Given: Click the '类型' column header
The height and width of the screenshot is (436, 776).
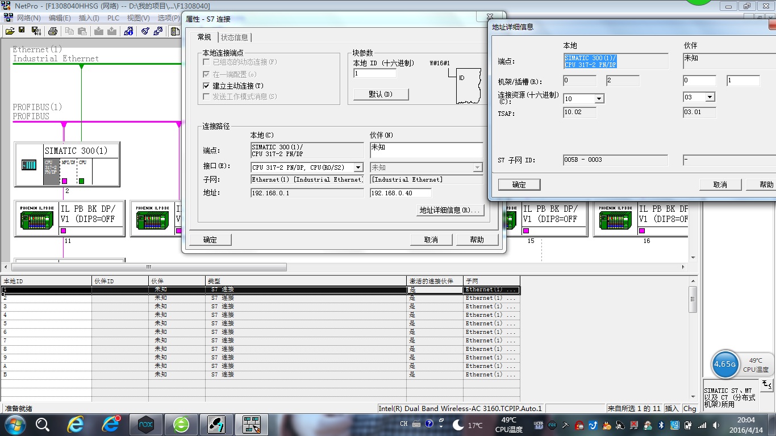Looking at the screenshot, I should coord(306,281).
